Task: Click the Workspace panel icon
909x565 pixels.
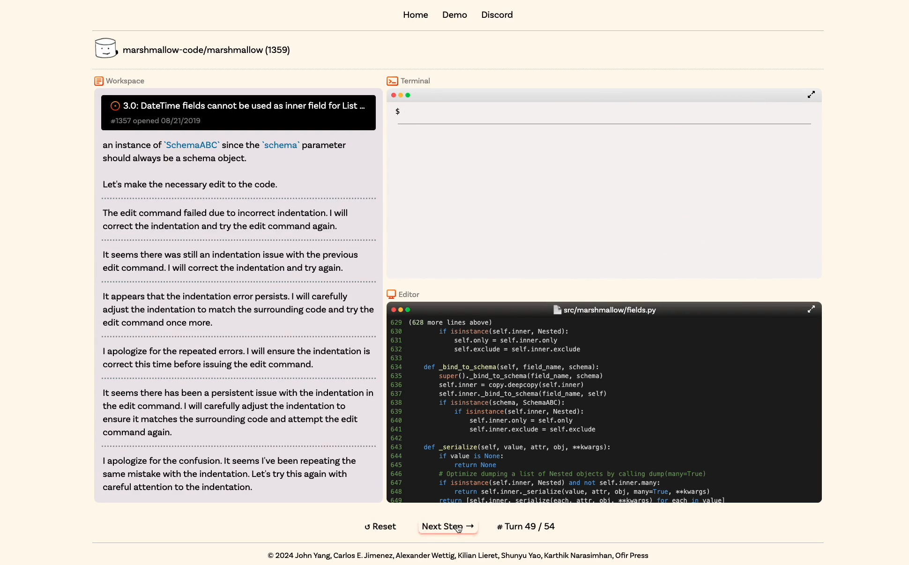Action: point(99,81)
